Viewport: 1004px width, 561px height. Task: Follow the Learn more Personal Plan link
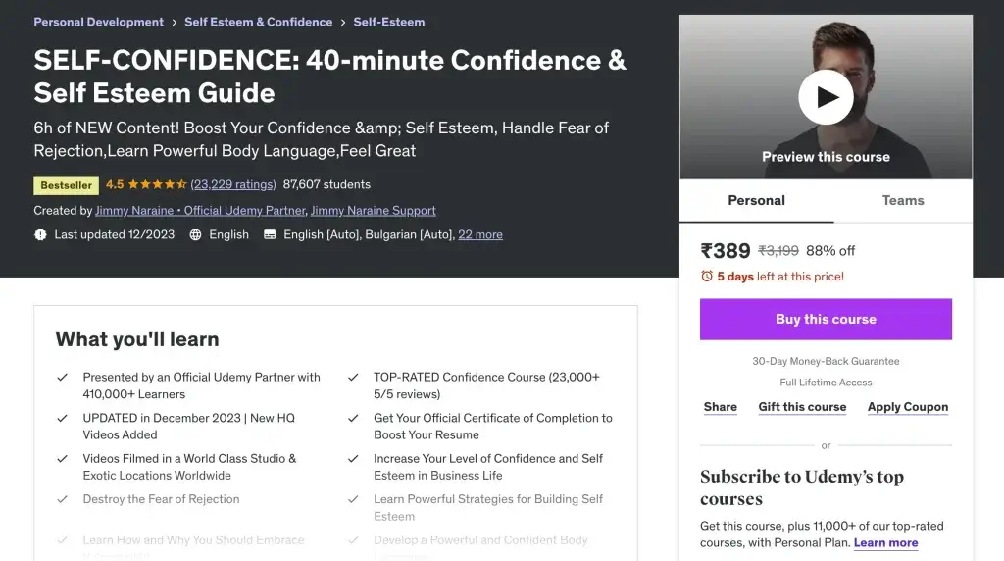click(x=885, y=542)
